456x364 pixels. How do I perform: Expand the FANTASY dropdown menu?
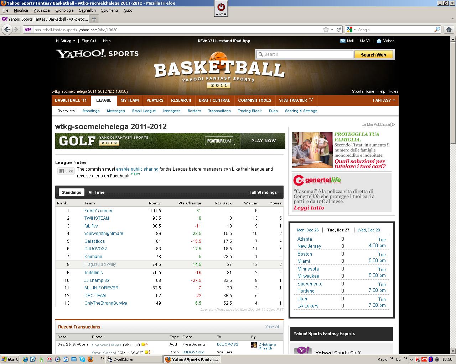(x=384, y=100)
